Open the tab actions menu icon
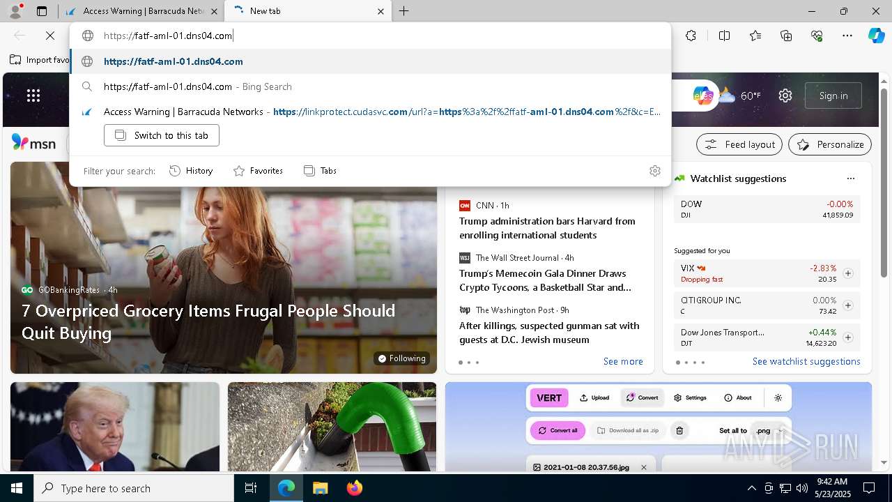 point(42,11)
